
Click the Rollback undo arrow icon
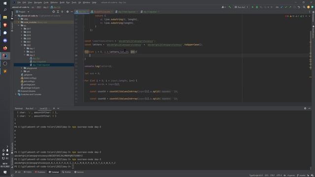pos(299,7)
